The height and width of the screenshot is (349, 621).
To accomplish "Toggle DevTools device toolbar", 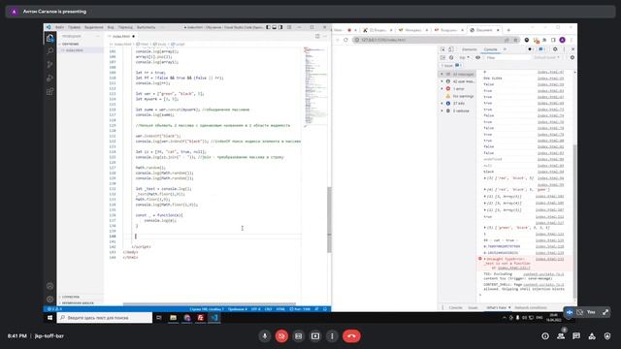I will pos(451,49).
